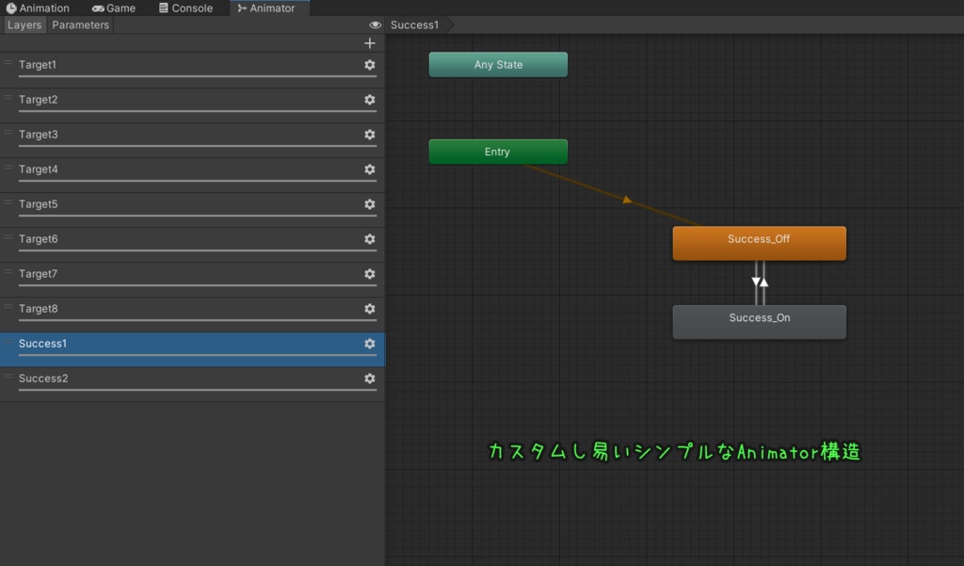The height and width of the screenshot is (566, 964).
Task: Select the Target2 layer
Action: (192, 105)
